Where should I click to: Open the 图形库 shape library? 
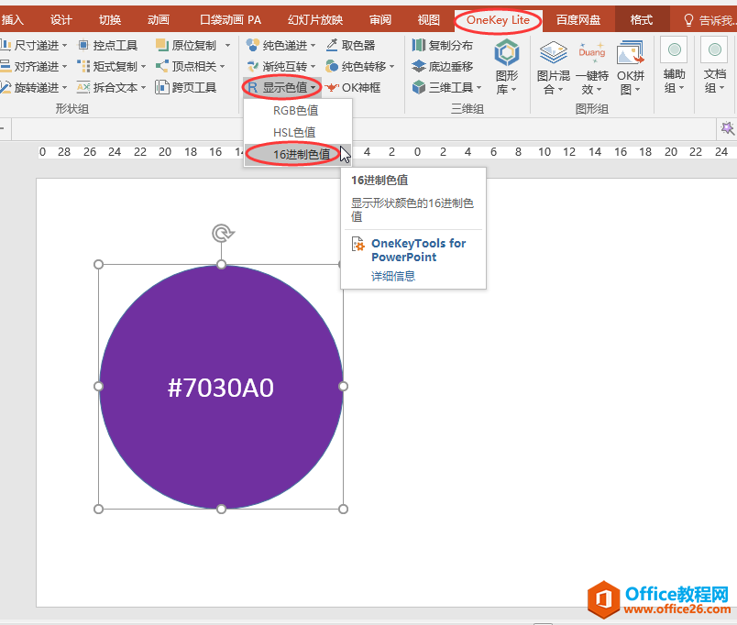[x=506, y=67]
